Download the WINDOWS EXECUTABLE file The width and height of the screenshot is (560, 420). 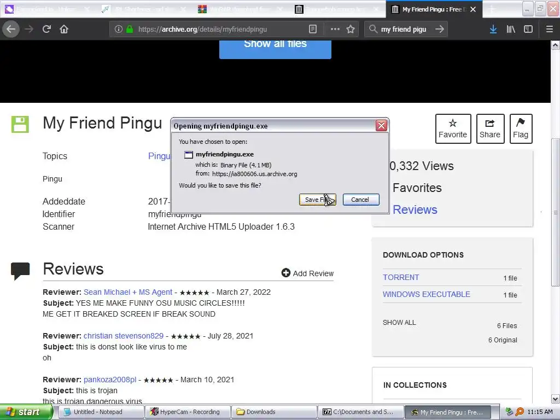click(x=427, y=294)
